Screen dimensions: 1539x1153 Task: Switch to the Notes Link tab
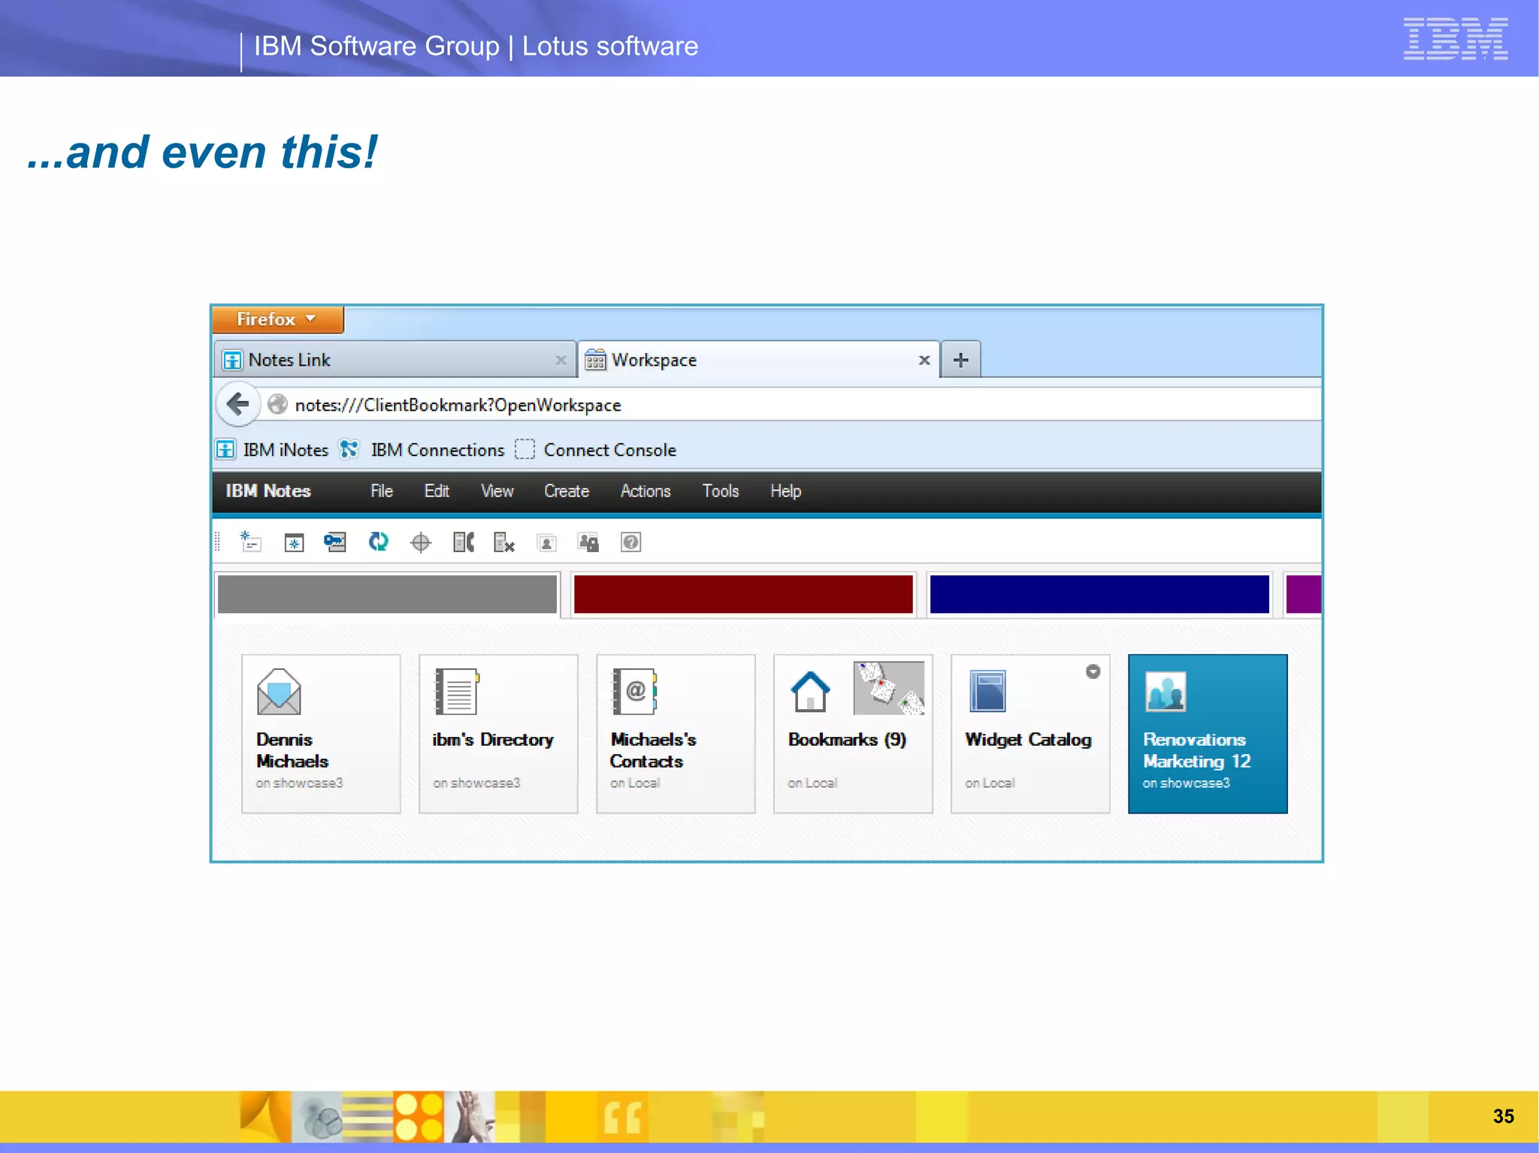click(x=395, y=360)
